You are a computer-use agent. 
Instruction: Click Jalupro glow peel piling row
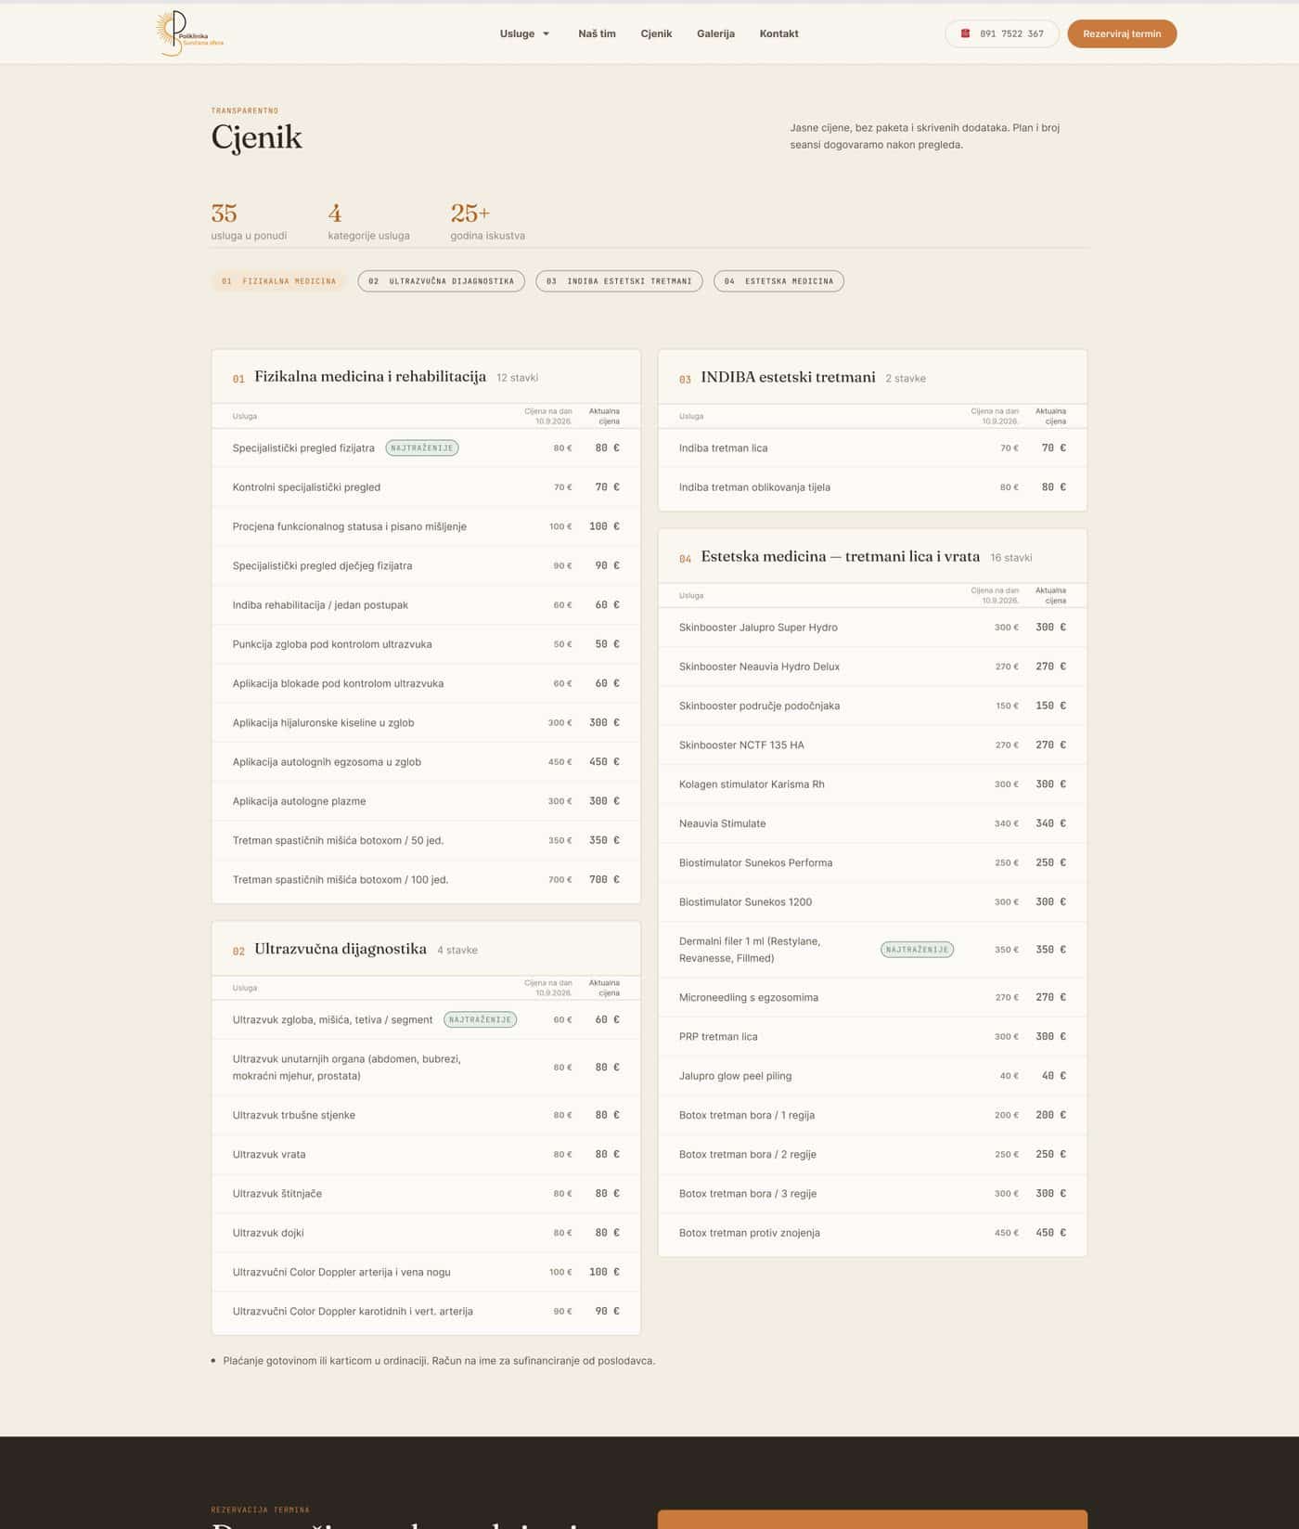872,1076
